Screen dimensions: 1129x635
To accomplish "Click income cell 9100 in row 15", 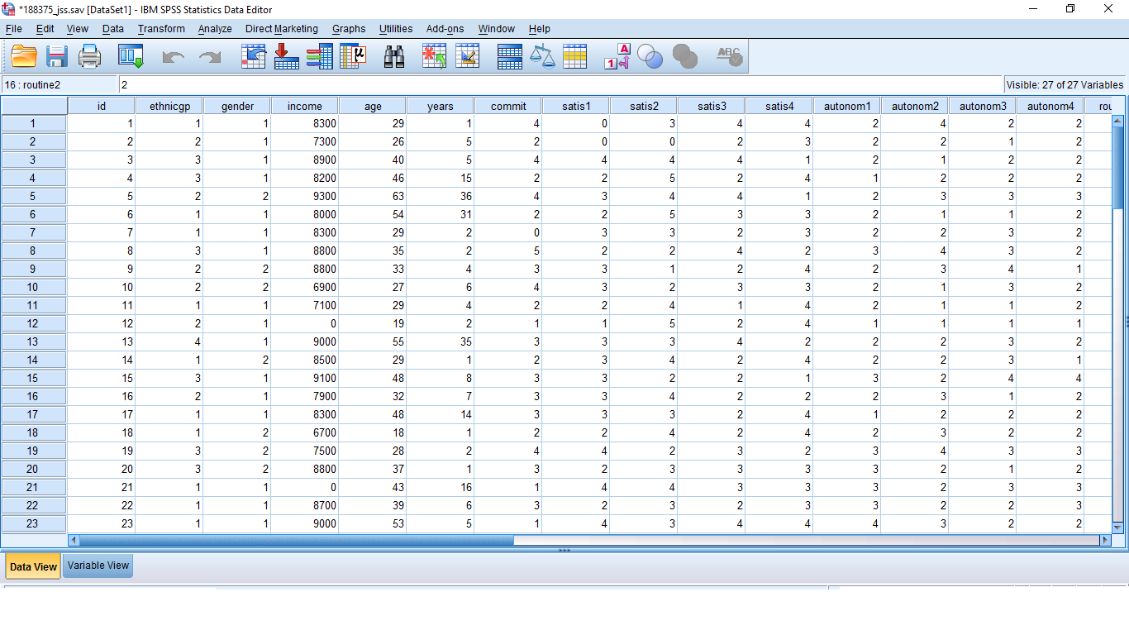I will click(304, 378).
